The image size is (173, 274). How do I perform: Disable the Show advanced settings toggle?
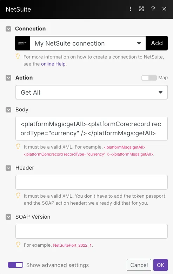(15, 265)
